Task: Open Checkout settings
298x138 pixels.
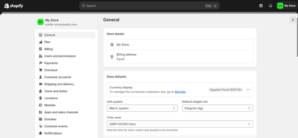Action: coord(66,70)
